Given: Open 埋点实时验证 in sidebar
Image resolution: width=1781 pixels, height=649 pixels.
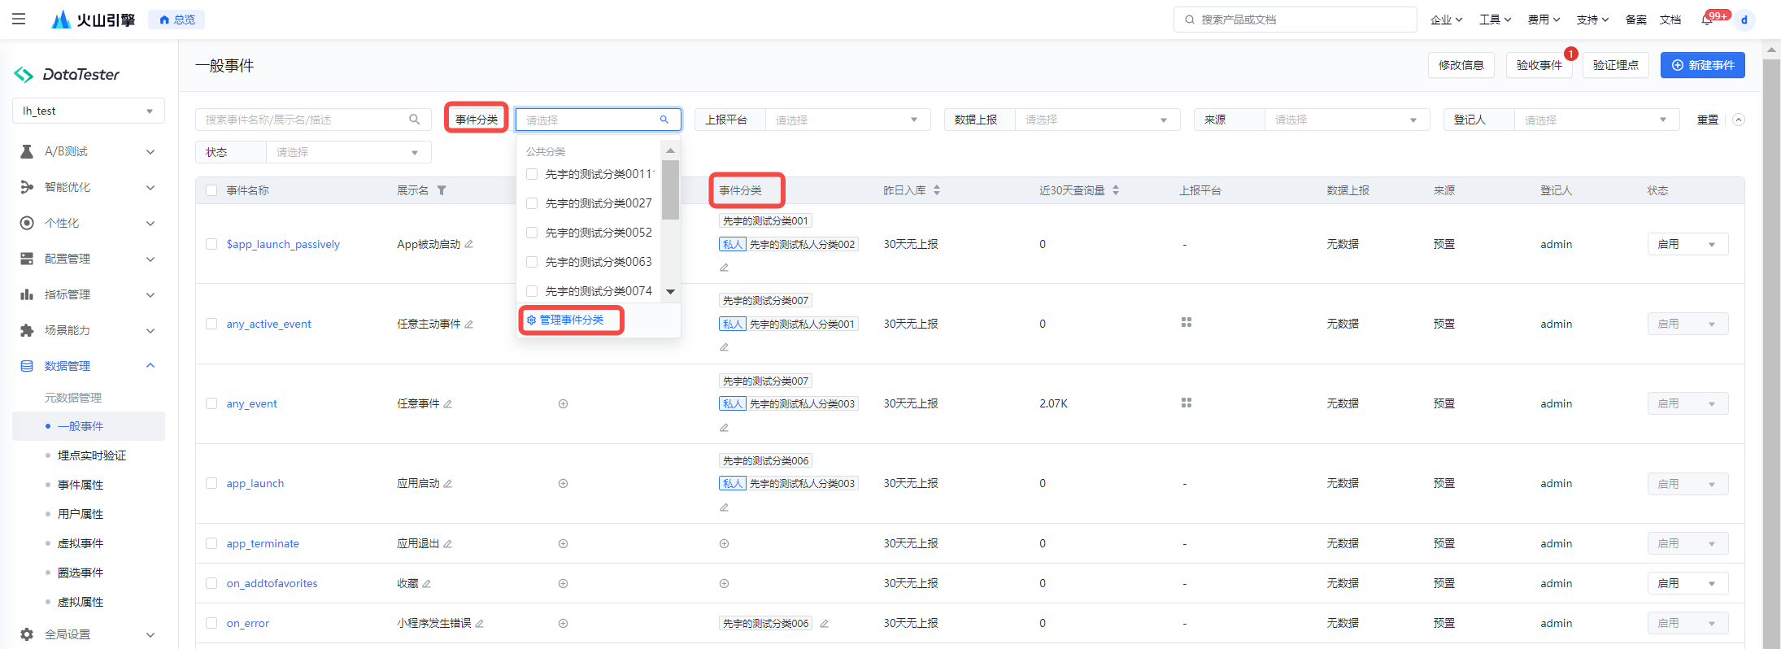Looking at the screenshot, I should (92, 455).
